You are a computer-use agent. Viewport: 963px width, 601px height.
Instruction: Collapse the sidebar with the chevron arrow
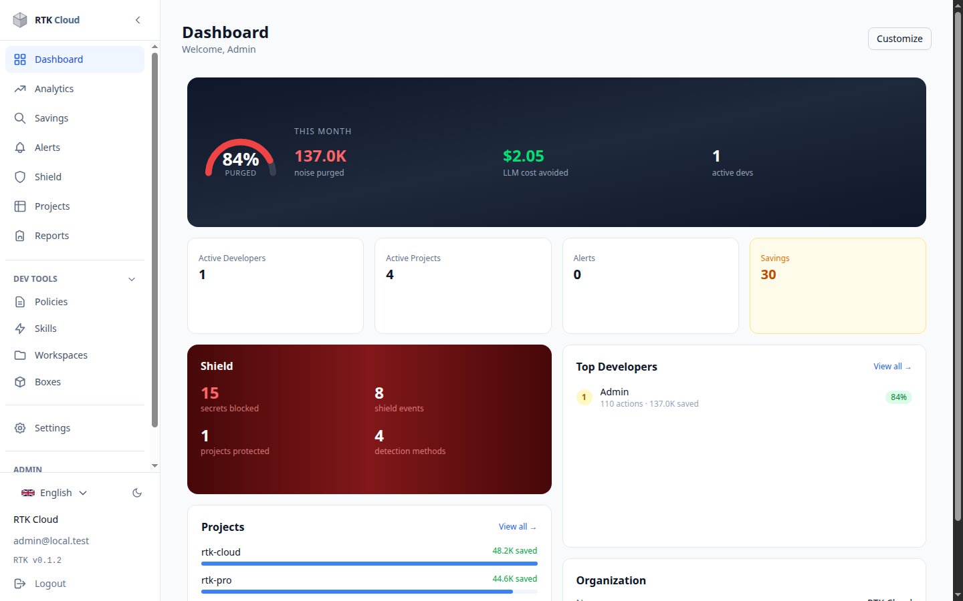tap(138, 20)
